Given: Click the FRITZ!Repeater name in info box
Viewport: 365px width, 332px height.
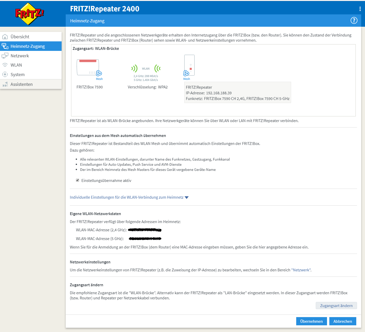Looking at the screenshot, I should click(x=199, y=87).
